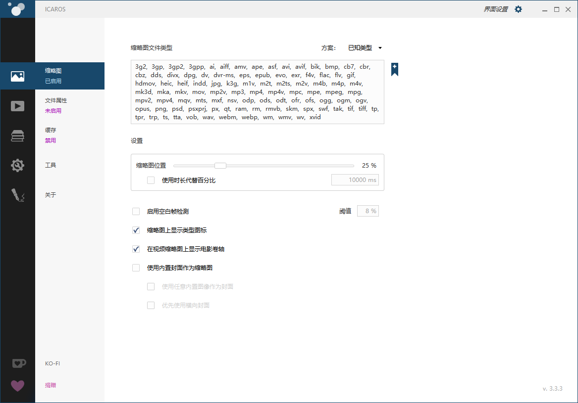Switch to 缓存 section
578x403 pixels.
tap(51, 131)
